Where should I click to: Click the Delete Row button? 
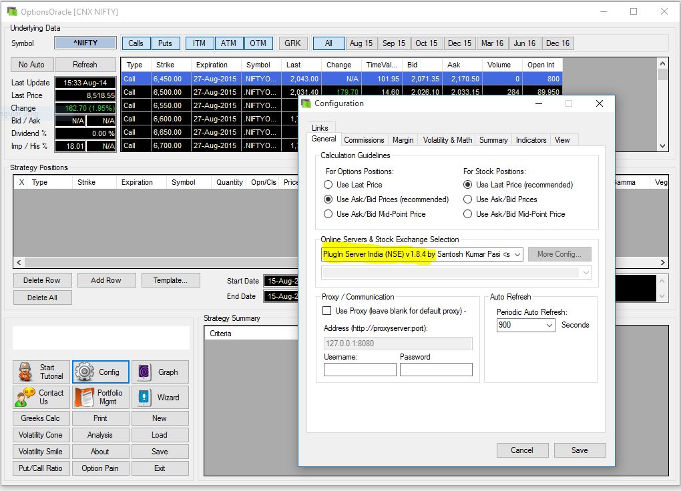(42, 280)
